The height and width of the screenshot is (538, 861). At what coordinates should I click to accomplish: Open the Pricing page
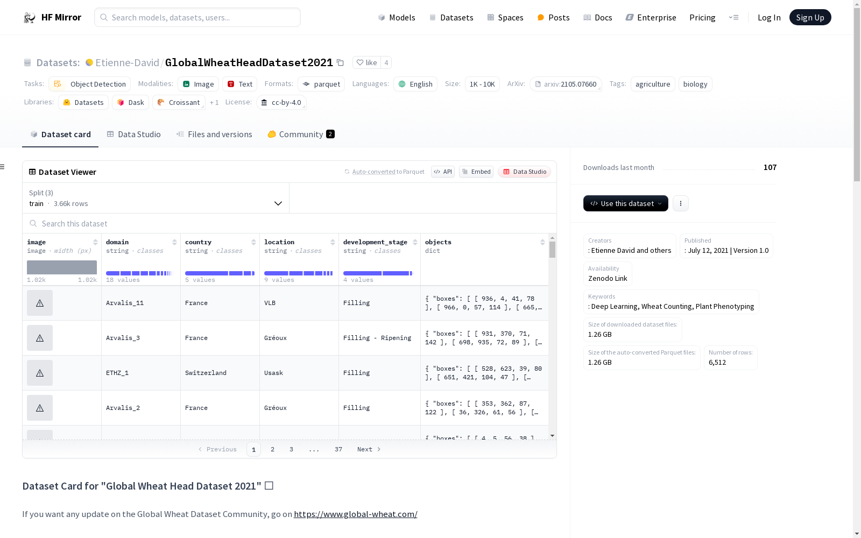[702, 17]
